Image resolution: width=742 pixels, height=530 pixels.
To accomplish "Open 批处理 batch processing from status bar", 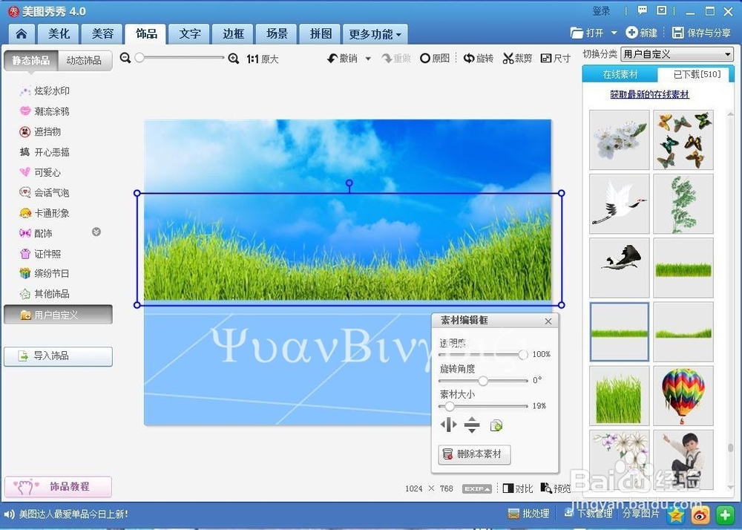I will click(528, 513).
